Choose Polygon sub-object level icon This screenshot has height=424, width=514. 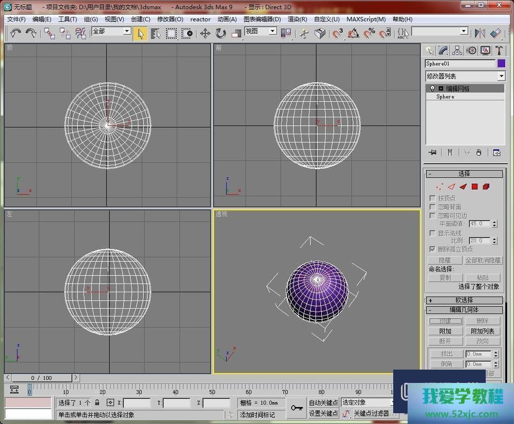475,187
